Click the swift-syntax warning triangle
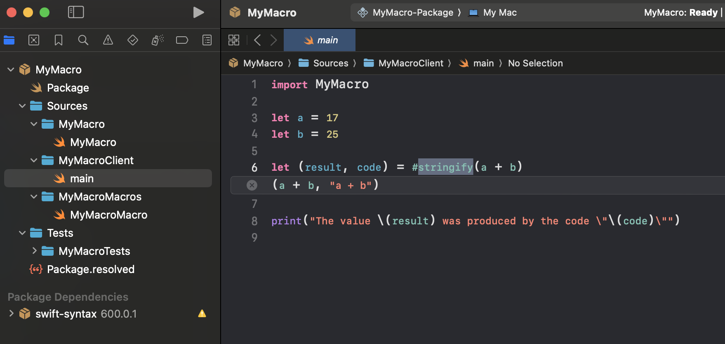This screenshot has width=725, height=344. point(202,313)
